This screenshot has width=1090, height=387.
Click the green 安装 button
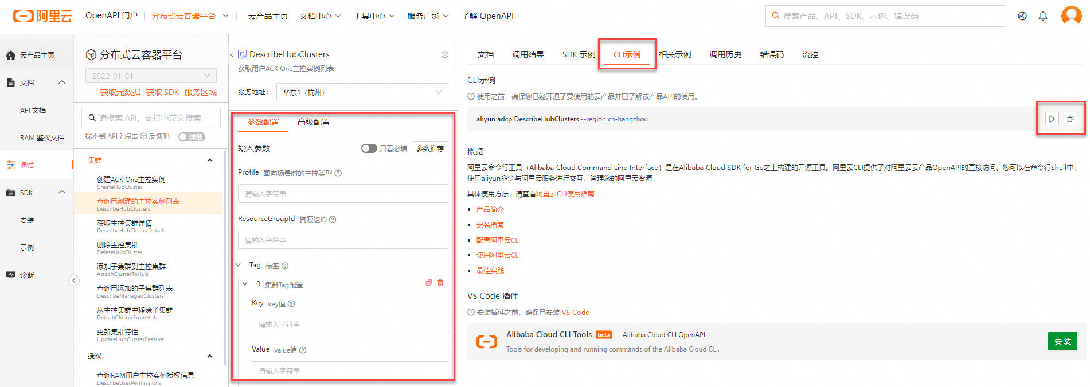coord(1062,341)
